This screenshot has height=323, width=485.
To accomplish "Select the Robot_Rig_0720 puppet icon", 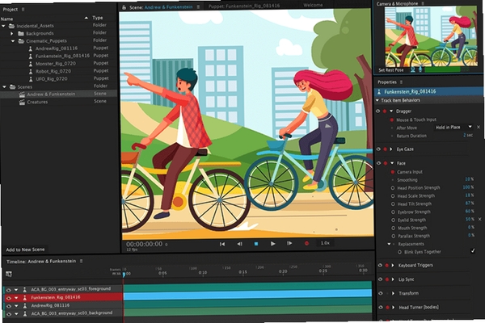I will pyautogui.click(x=31, y=71).
